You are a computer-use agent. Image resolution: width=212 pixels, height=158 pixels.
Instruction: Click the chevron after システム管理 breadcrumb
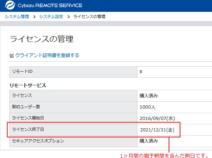(34, 17)
